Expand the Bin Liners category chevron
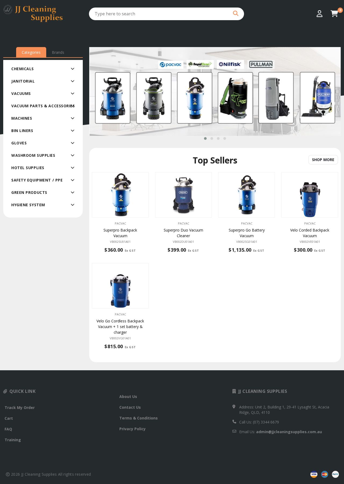This screenshot has height=484, width=344. pos(73,131)
